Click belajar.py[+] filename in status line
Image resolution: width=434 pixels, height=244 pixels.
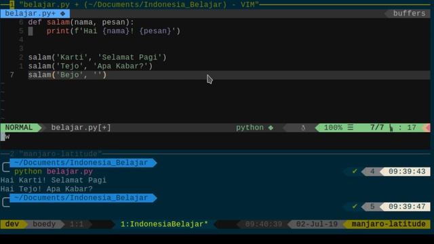tap(81, 127)
